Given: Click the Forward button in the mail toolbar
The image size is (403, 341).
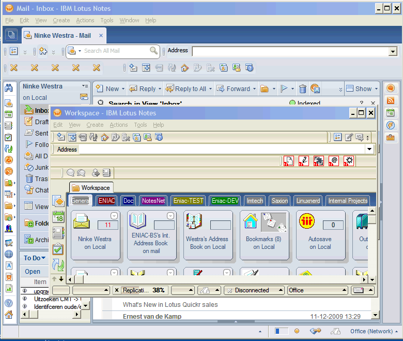Looking at the screenshot, I should point(234,89).
